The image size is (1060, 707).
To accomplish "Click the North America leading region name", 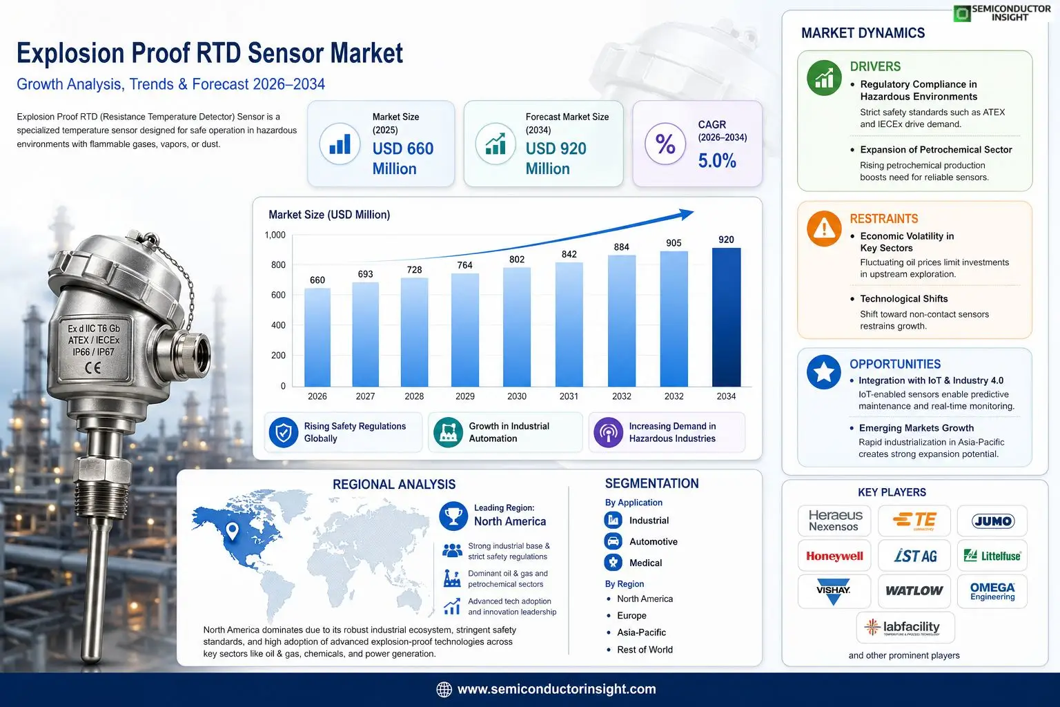I will tap(510, 522).
